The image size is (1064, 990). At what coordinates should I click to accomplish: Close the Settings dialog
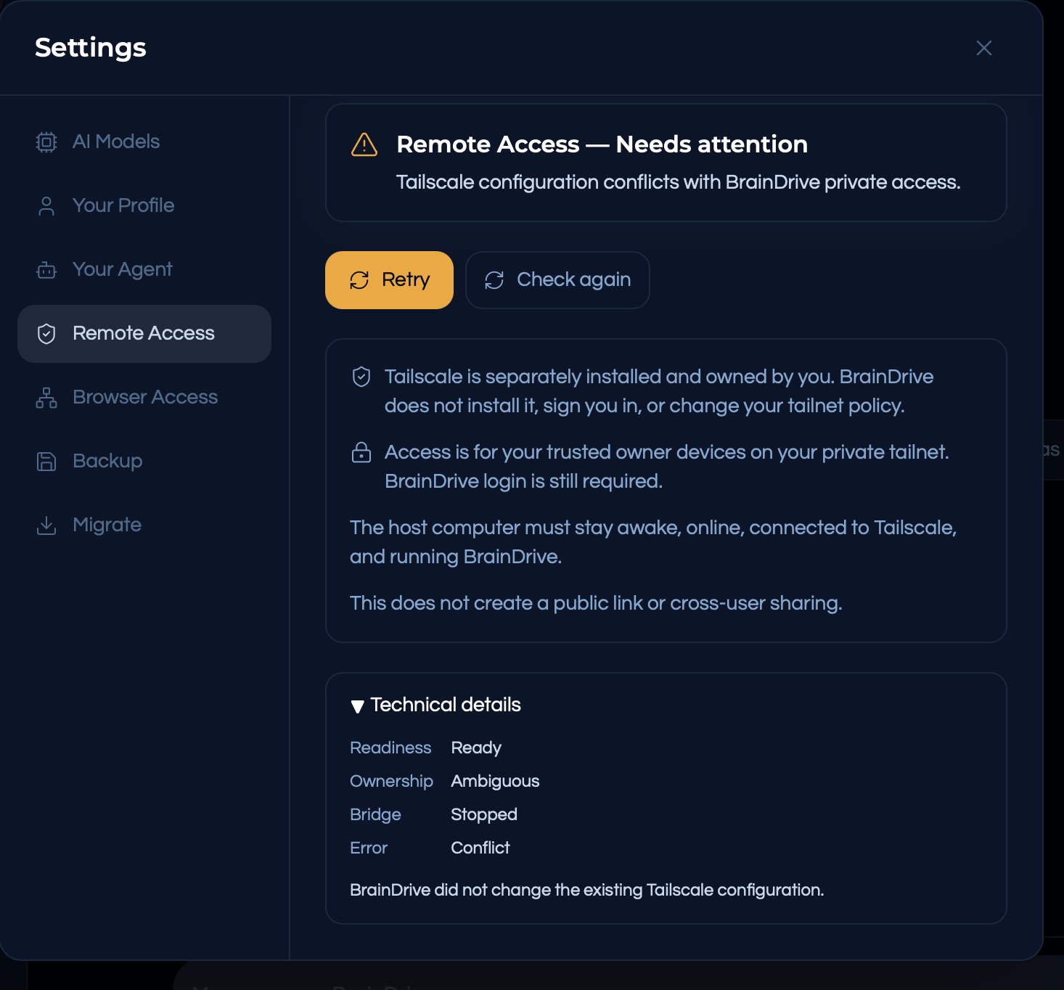click(984, 48)
